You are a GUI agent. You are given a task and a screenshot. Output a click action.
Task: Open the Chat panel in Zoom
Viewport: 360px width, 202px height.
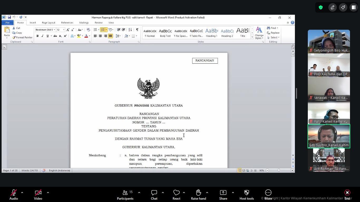(154, 195)
